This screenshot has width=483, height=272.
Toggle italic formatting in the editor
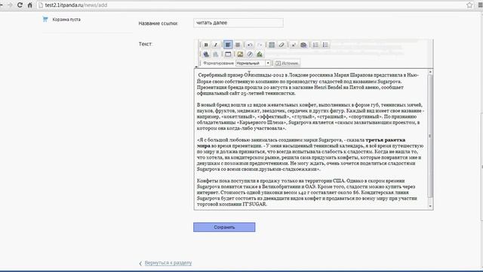point(216,45)
